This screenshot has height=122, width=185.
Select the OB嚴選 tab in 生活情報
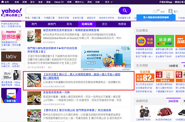pos(173,66)
